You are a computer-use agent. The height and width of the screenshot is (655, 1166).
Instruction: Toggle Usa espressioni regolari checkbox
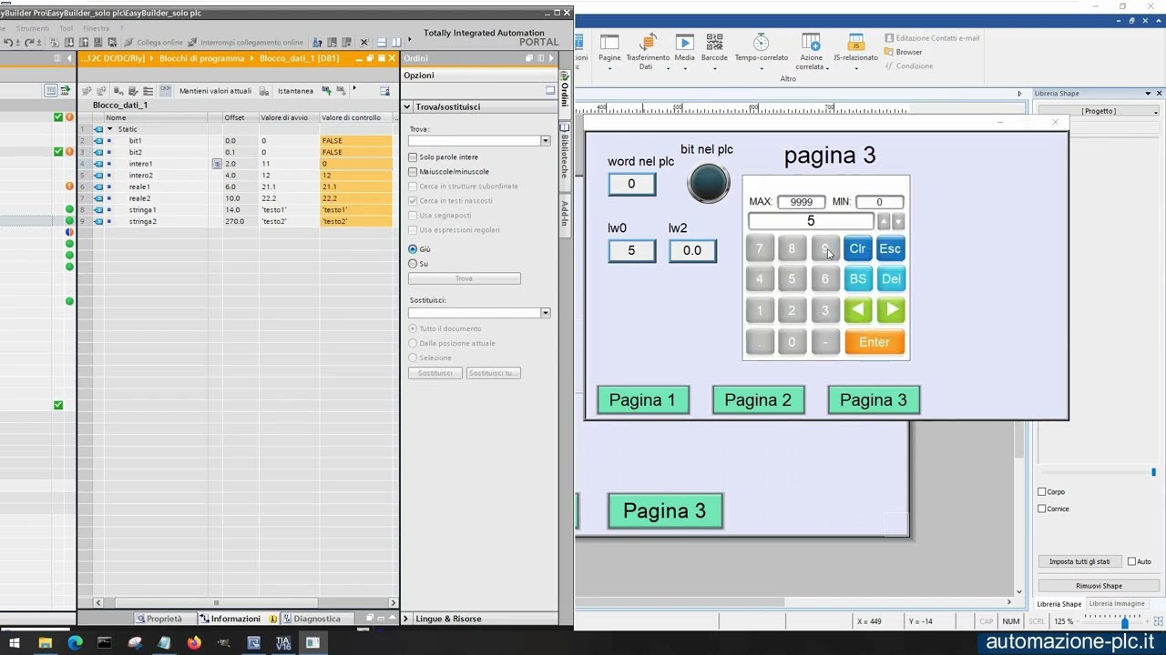413,230
